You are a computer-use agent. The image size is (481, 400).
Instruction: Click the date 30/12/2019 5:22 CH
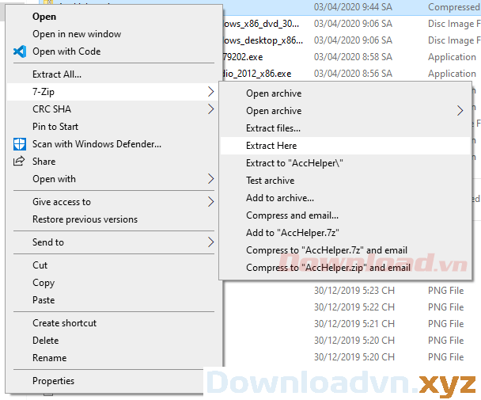(x=354, y=307)
